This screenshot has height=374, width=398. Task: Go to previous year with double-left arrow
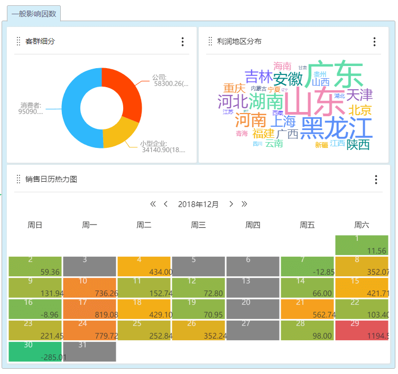tap(153, 204)
